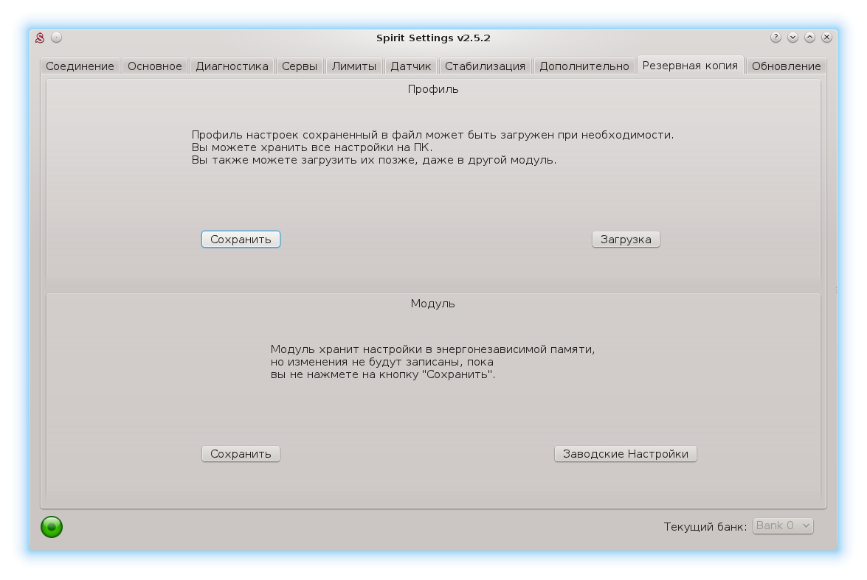The width and height of the screenshot is (867, 580).
Task: Click the round pin button beside the app icon
Action: point(57,38)
